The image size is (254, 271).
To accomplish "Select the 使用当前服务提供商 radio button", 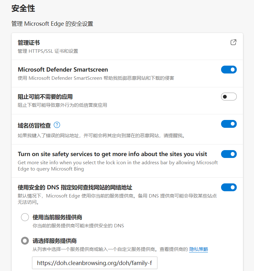I will point(25,217).
